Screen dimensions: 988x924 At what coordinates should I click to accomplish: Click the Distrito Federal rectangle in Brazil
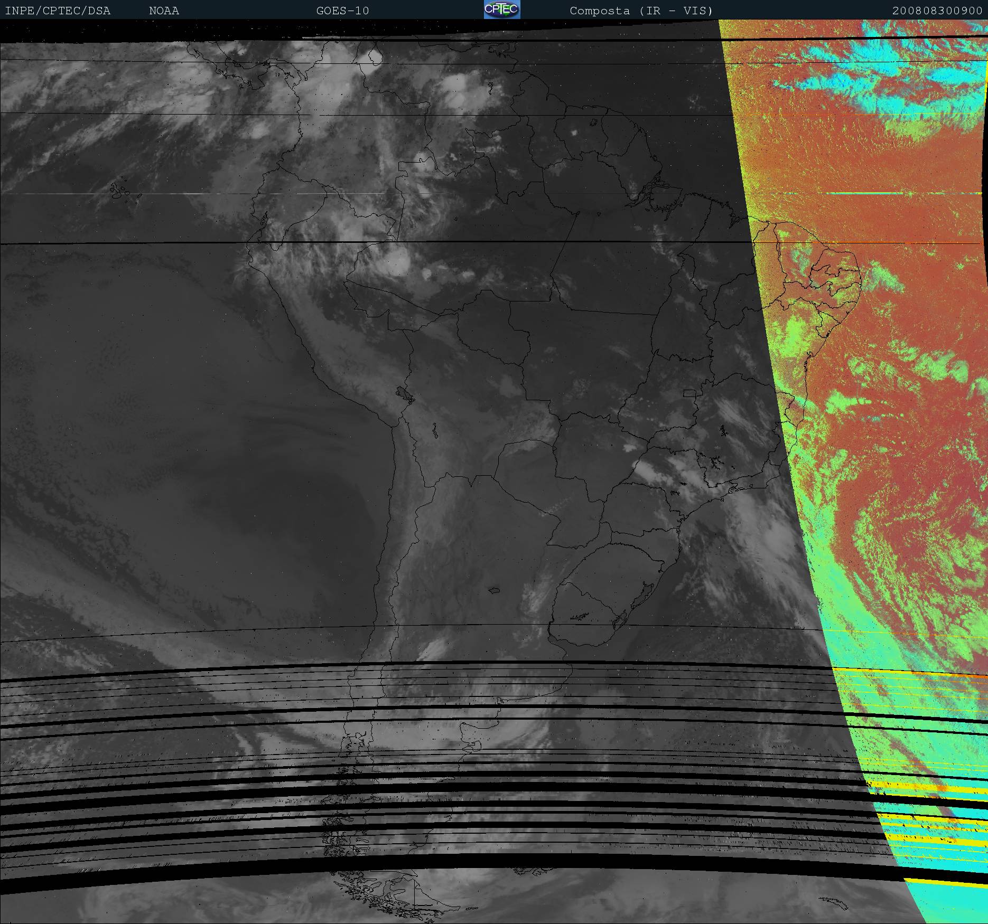(x=689, y=393)
